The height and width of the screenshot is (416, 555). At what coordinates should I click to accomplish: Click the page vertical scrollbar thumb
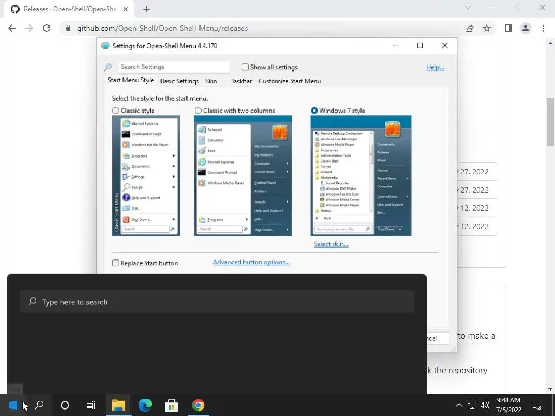point(550,122)
